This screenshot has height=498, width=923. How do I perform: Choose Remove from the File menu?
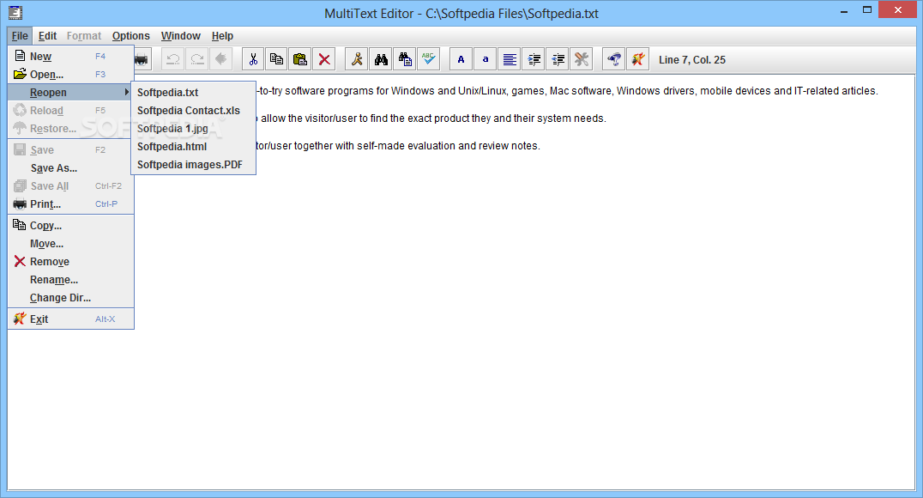click(70, 262)
